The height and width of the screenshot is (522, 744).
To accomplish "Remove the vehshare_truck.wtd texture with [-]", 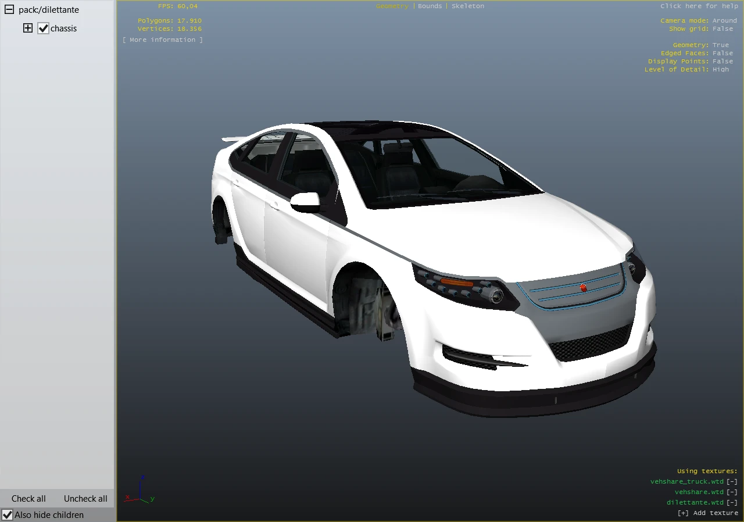I will [x=732, y=481].
